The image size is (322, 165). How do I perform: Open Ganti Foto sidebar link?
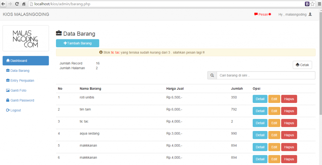pyautogui.click(x=18, y=90)
